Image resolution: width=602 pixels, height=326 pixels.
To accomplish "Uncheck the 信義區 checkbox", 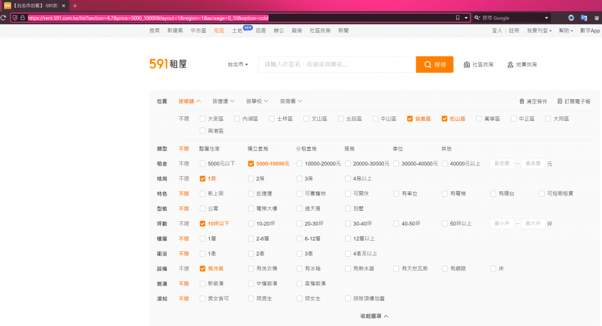I will [x=410, y=119].
